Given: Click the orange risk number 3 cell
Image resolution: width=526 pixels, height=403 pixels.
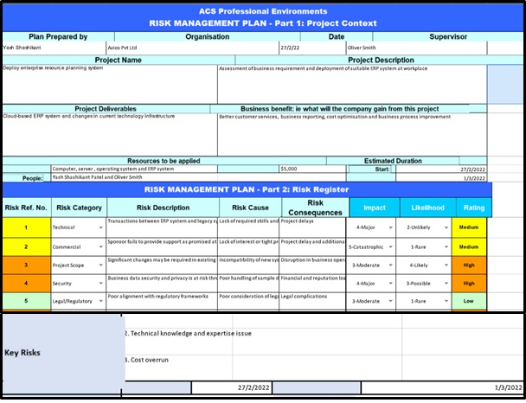Looking at the screenshot, I should [27, 265].
